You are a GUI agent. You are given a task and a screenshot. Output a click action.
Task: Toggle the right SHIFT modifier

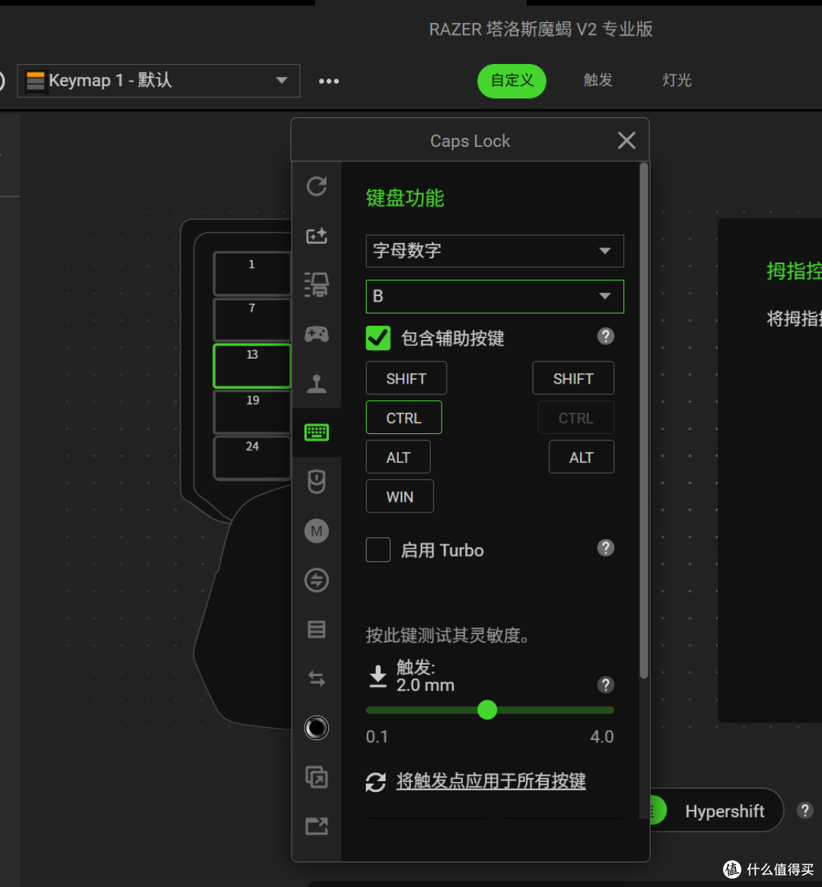coord(572,378)
